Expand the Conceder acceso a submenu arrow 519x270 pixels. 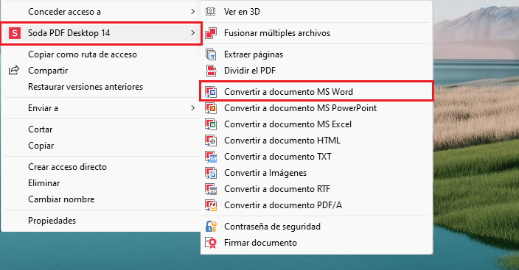pos(192,12)
